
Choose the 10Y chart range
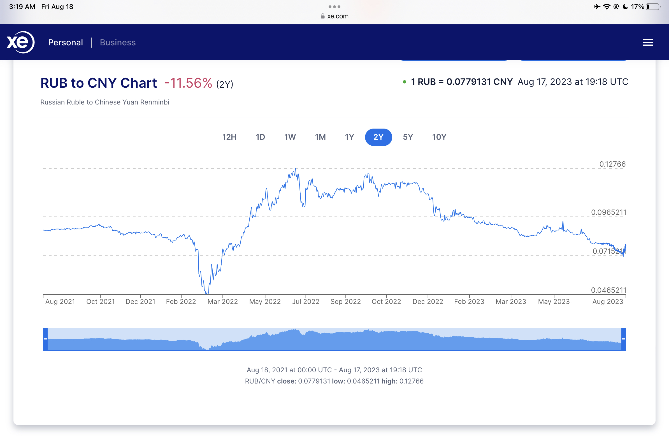(439, 137)
